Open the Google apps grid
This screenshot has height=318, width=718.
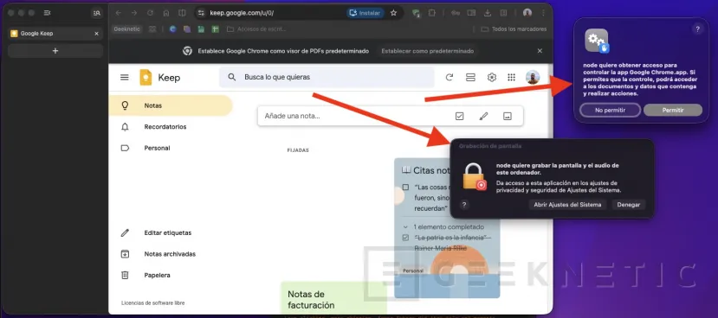coord(512,78)
